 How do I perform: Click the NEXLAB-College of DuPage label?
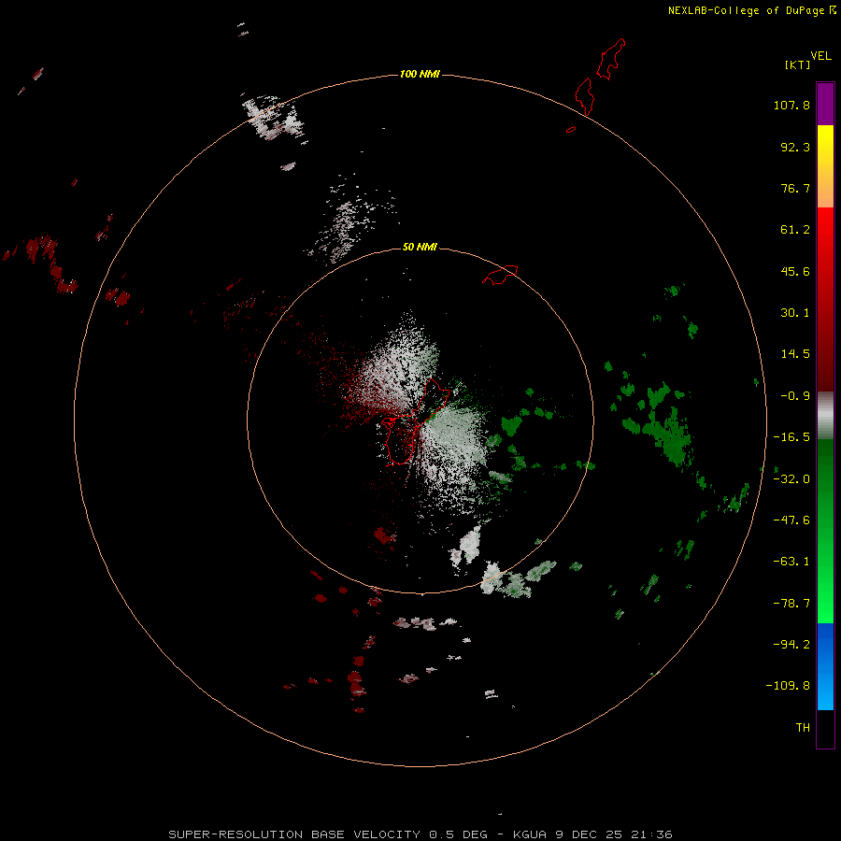click(751, 10)
